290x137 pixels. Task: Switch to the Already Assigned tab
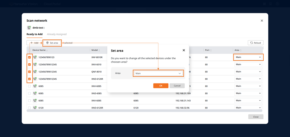(x=57, y=34)
